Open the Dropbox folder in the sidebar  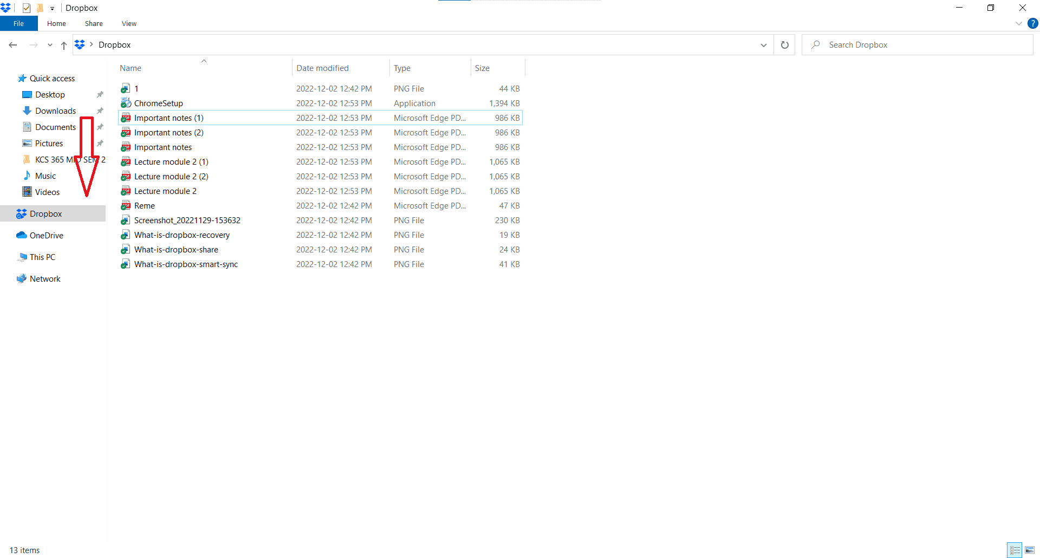coord(45,213)
